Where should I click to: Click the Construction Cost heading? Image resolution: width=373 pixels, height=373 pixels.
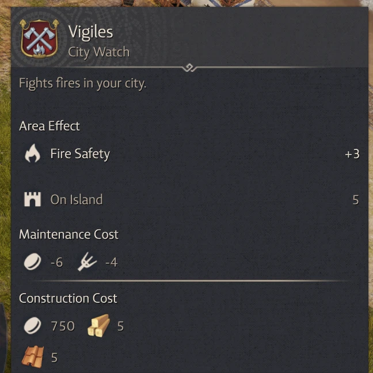(x=68, y=298)
